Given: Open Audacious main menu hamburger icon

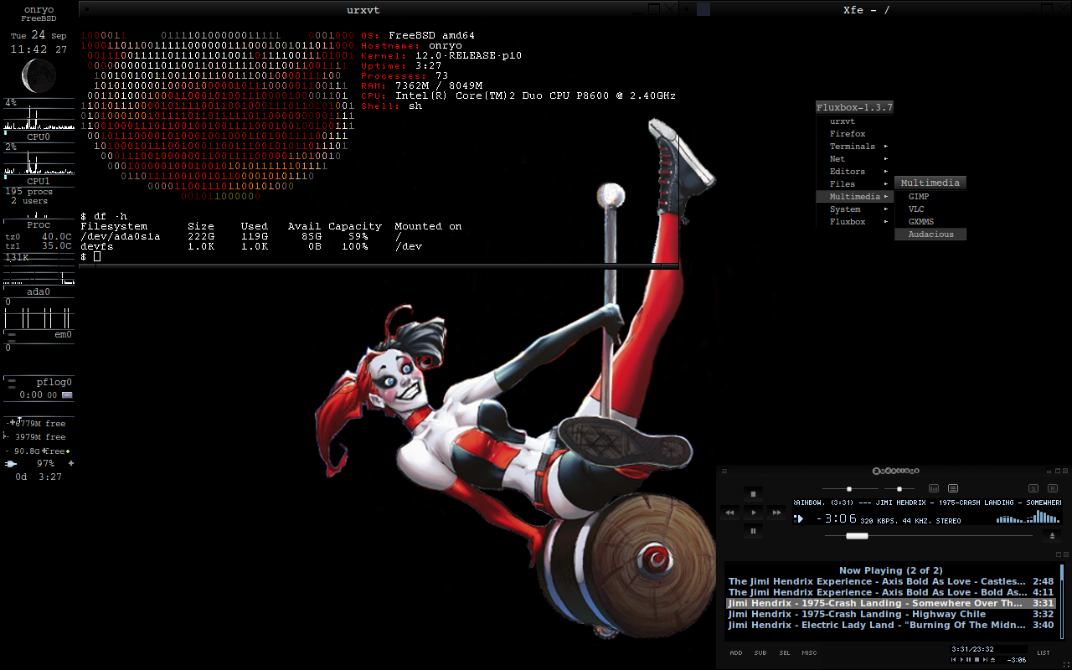Looking at the screenshot, I should pyautogui.click(x=724, y=472).
